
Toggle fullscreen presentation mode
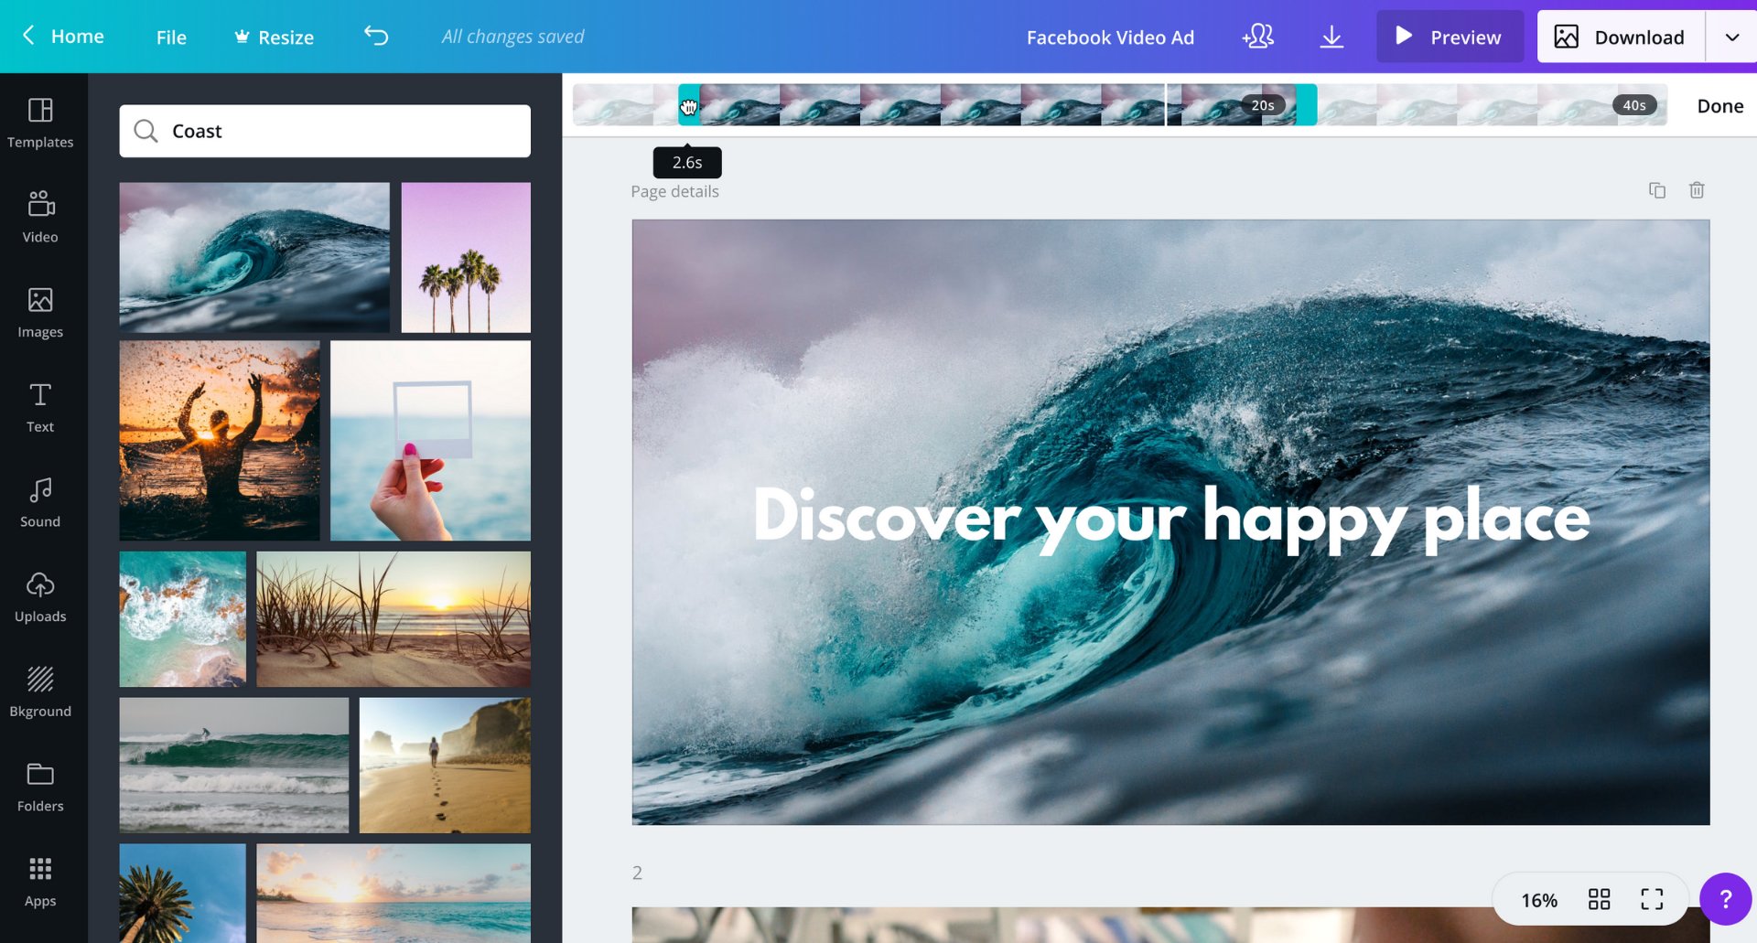[1652, 899]
